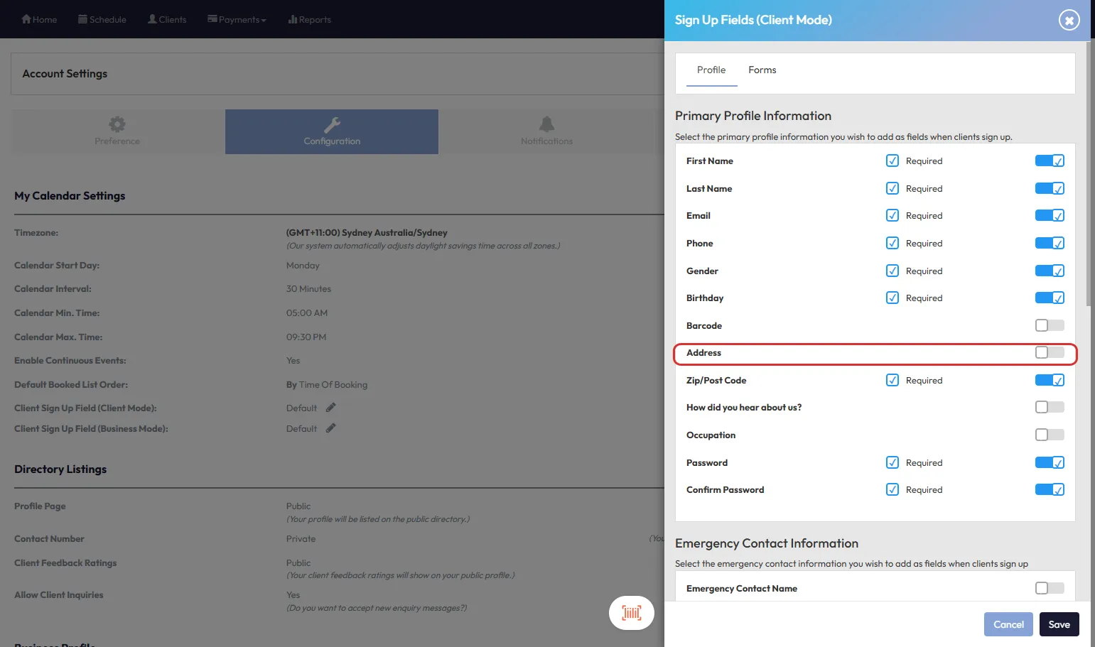Image resolution: width=1095 pixels, height=647 pixels.
Task: Click pencil icon beside Business Mode sign-up field
Action: 330,428
